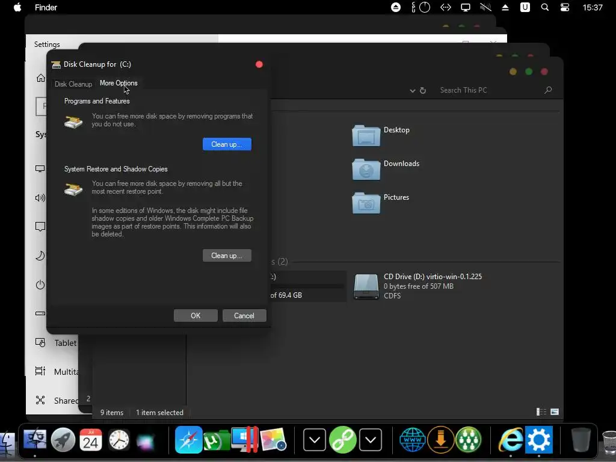Click the circled eject icon in menu bar
This screenshot has width=616, height=462.
click(x=396, y=7)
